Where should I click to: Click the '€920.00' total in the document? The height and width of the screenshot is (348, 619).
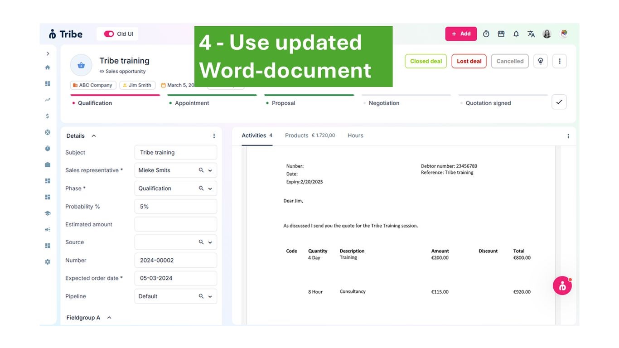coord(522,292)
